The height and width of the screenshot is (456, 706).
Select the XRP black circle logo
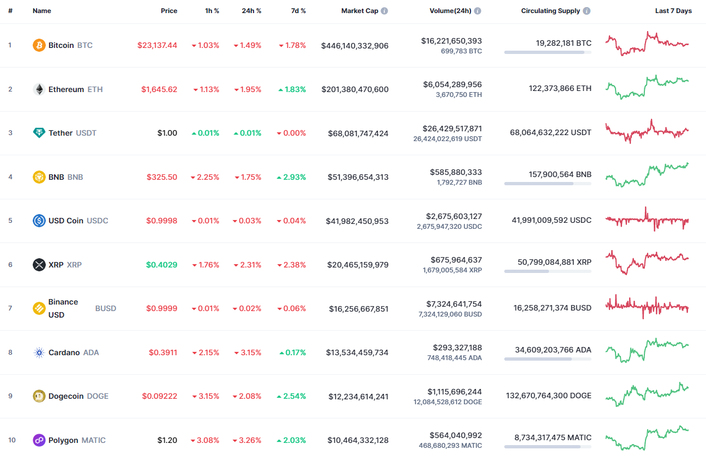click(39, 265)
